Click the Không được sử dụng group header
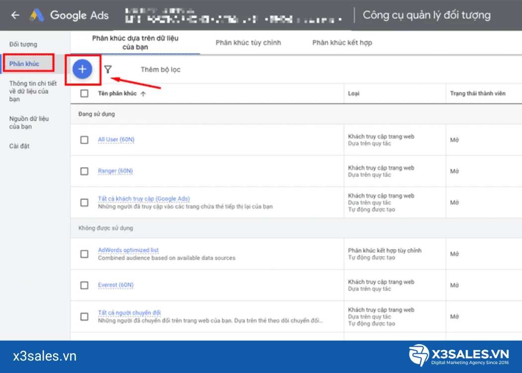This screenshot has height=373, width=522. click(105, 228)
